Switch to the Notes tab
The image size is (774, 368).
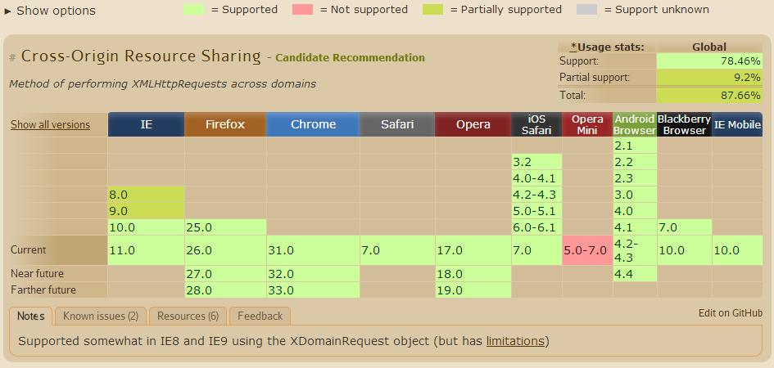click(31, 316)
